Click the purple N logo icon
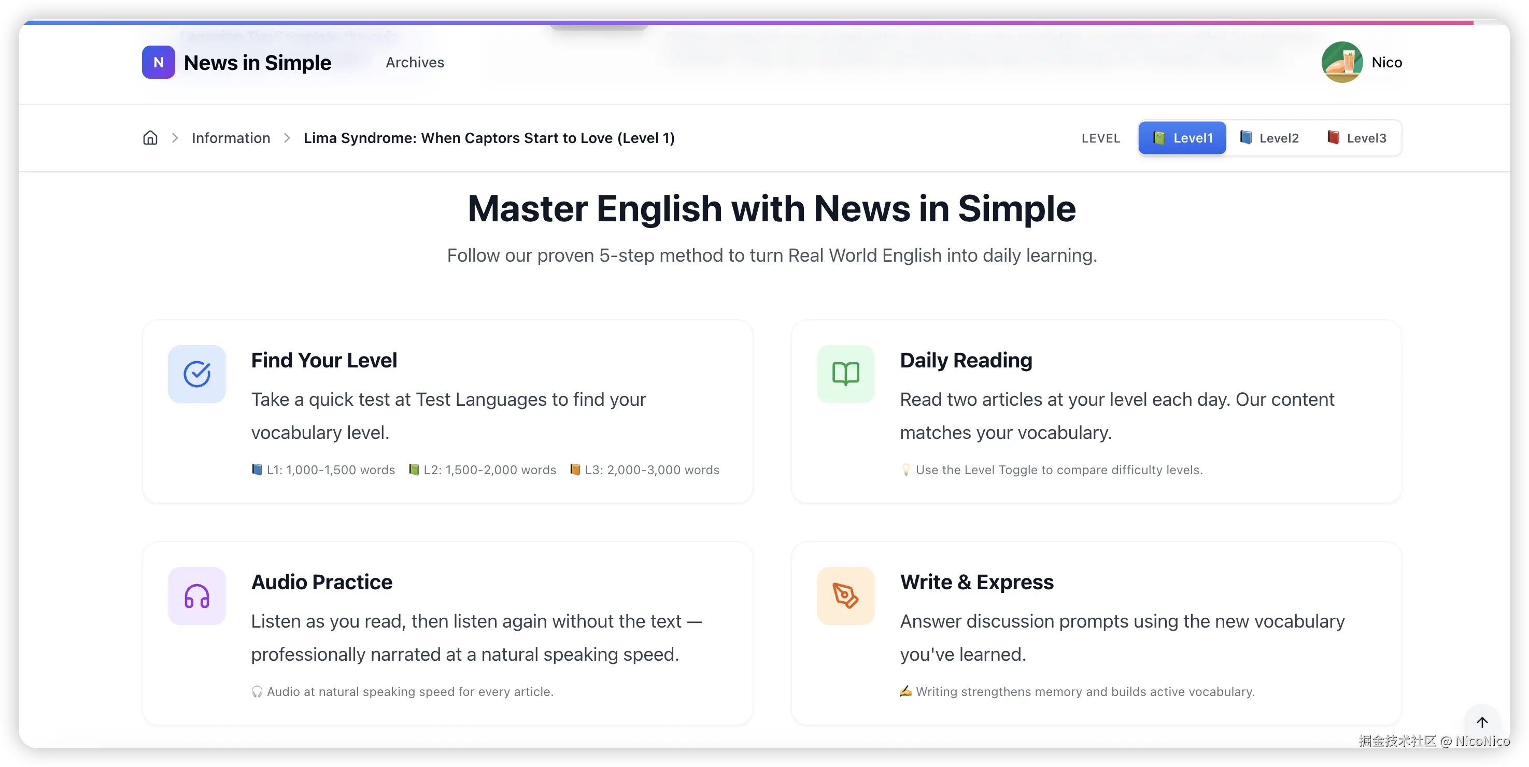1529x767 pixels. click(x=158, y=62)
